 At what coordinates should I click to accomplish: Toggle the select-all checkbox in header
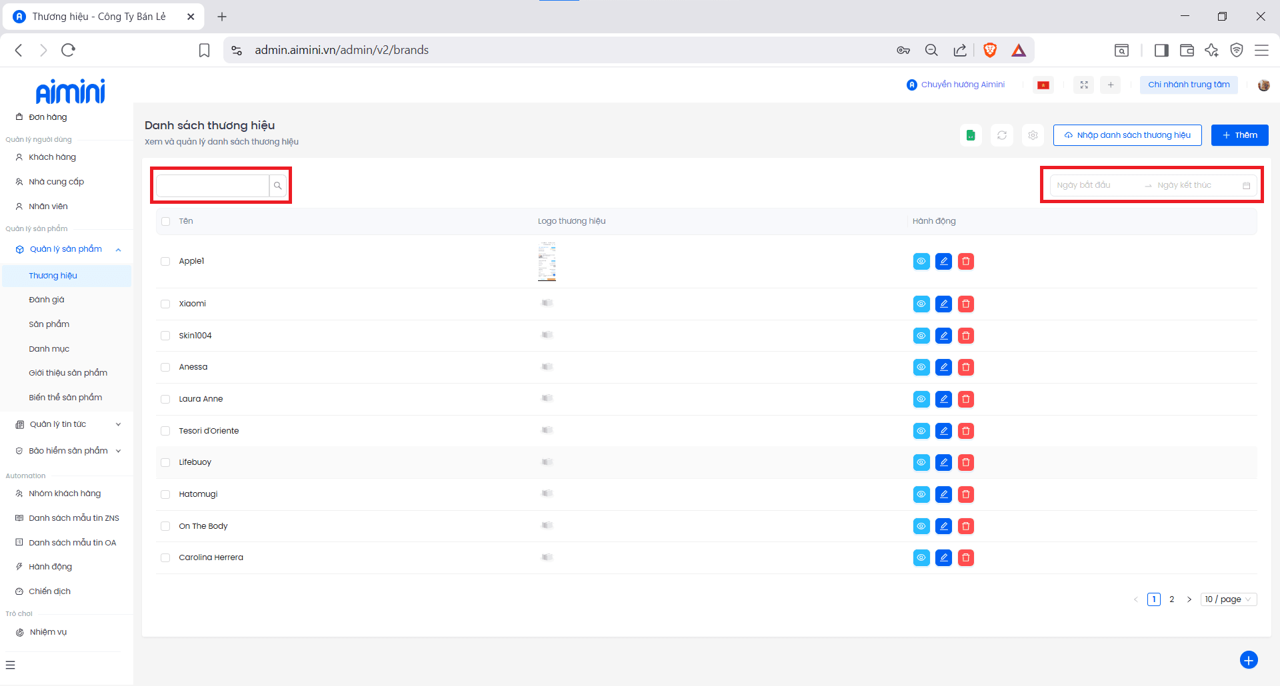165,221
